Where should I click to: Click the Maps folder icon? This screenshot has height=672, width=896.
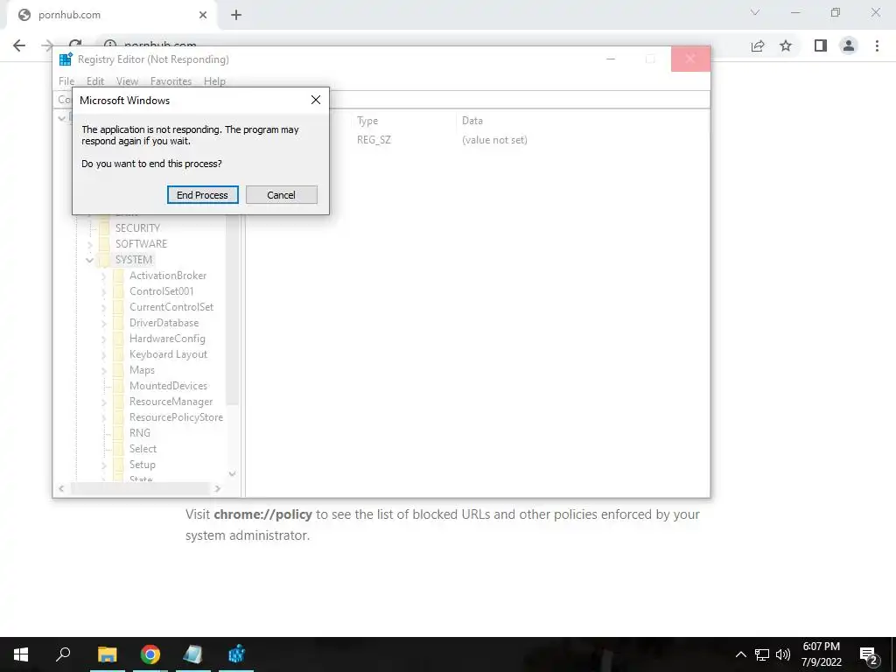coord(118,370)
